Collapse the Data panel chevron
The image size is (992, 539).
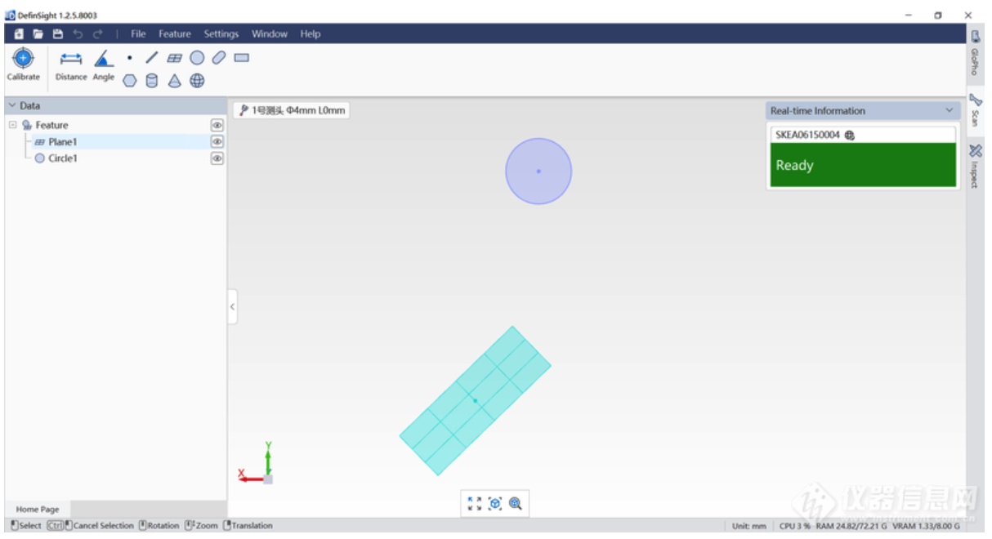pyautogui.click(x=12, y=105)
